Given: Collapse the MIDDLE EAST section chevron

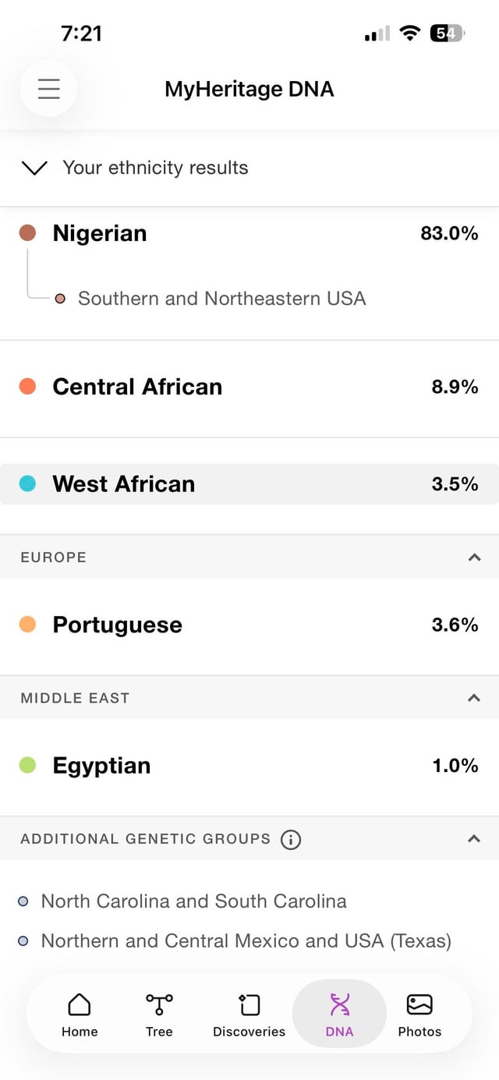Looking at the screenshot, I should (474, 698).
